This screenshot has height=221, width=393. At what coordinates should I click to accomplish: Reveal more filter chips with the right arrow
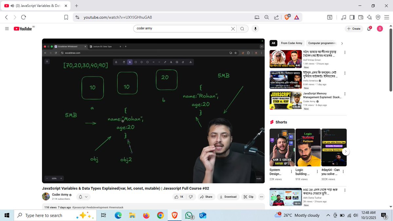click(x=342, y=43)
